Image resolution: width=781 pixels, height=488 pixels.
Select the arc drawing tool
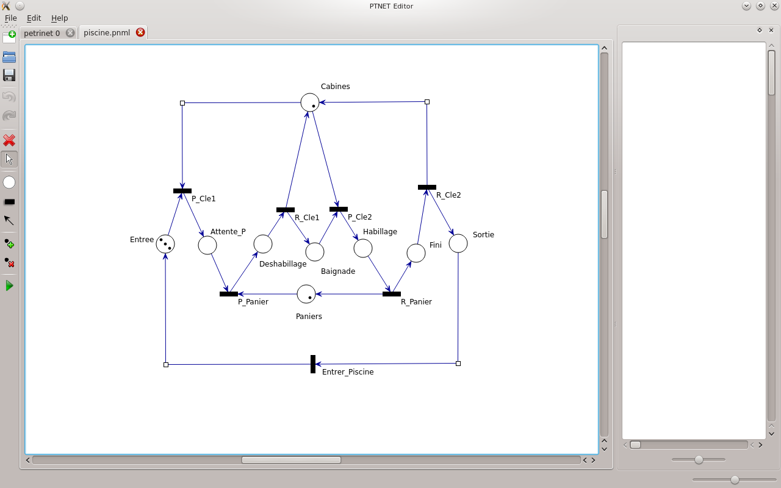click(x=9, y=220)
